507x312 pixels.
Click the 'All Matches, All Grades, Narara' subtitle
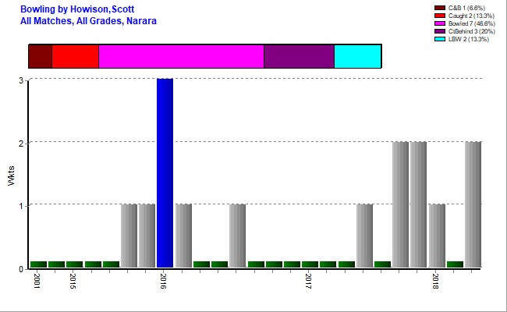click(88, 21)
